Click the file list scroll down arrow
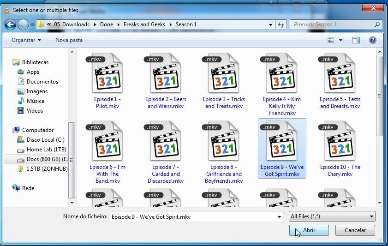Viewport: 388px width, 246px height. click(x=380, y=203)
